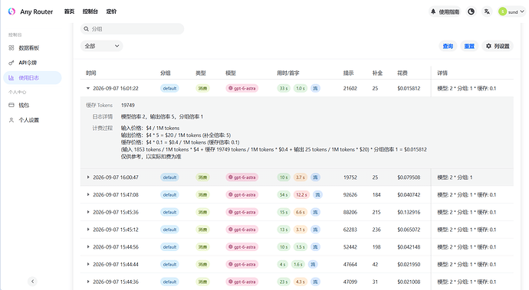Click the 23 s duration badge

pyautogui.click(x=284, y=282)
